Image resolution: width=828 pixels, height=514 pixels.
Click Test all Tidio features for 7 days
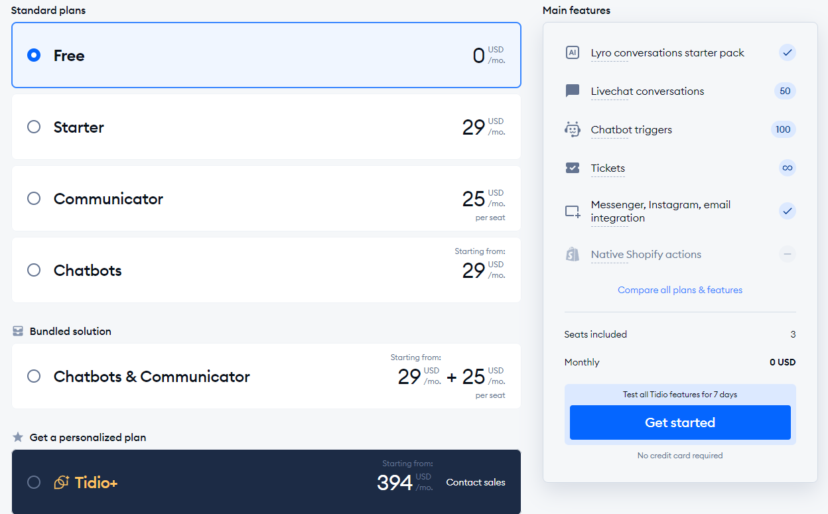pyautogui.click(x=680, y=395)
